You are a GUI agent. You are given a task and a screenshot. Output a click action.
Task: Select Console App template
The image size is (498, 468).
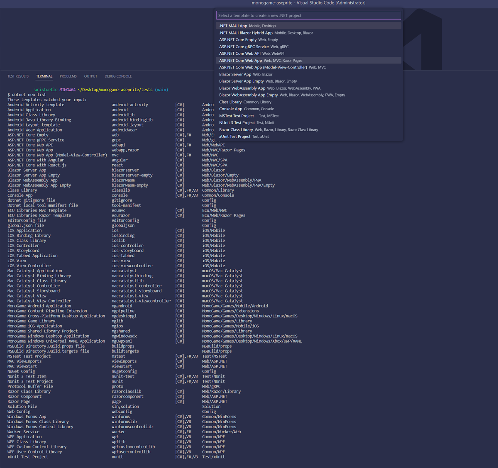point(309,109)
